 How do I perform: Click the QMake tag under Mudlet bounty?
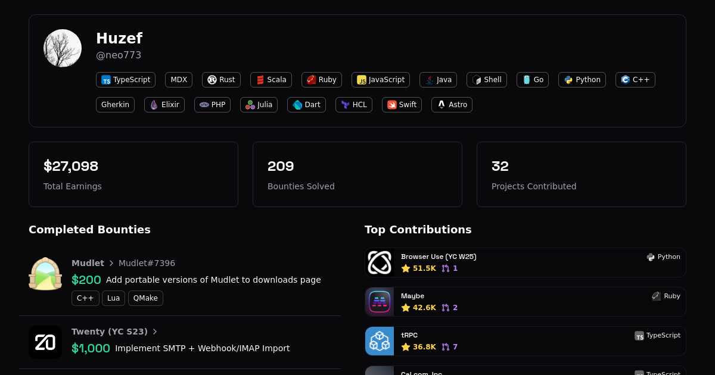(145, 298)
